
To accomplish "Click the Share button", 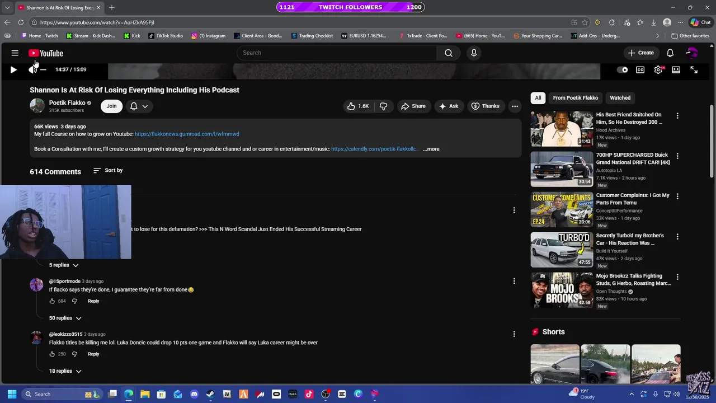I will [x=413, y=106].
